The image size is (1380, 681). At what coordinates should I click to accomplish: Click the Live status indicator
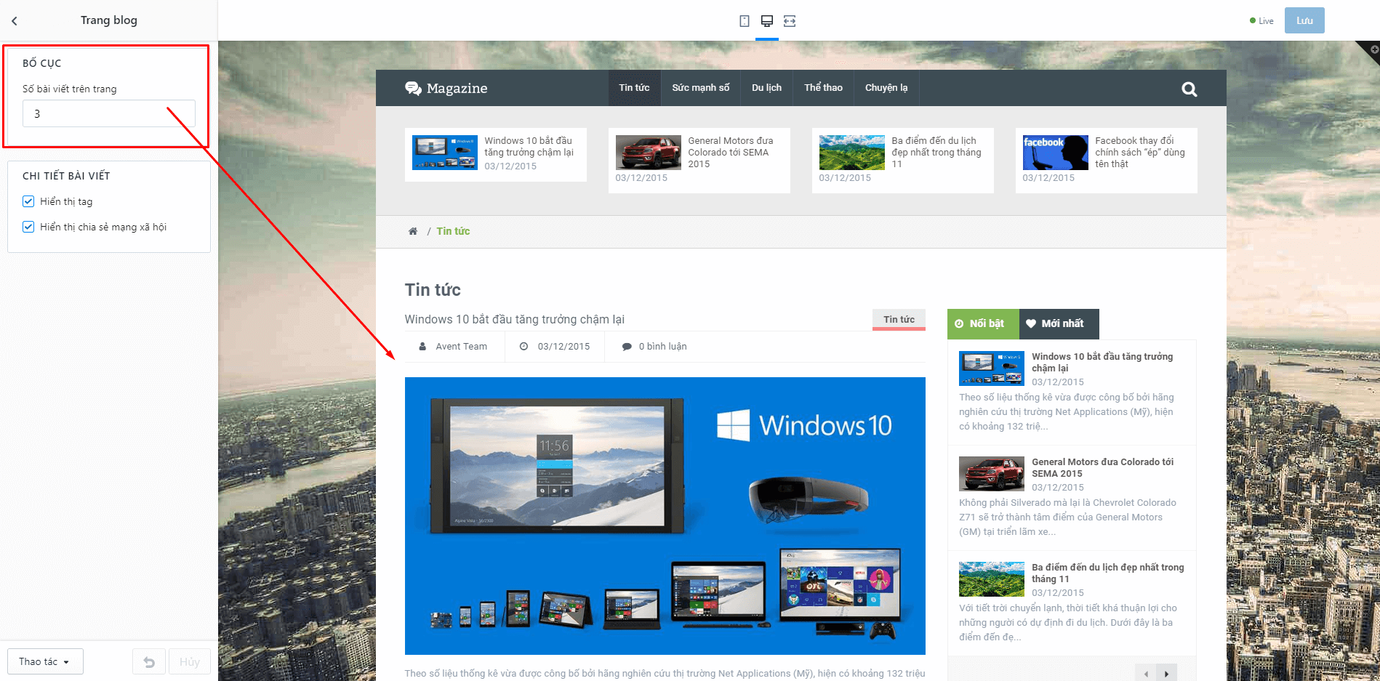click(1261, 21)
